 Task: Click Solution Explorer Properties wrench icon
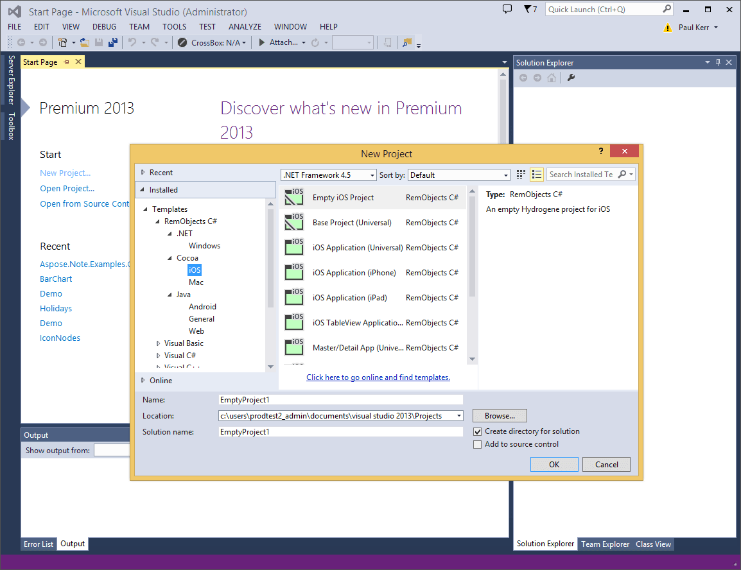point(571,78)
